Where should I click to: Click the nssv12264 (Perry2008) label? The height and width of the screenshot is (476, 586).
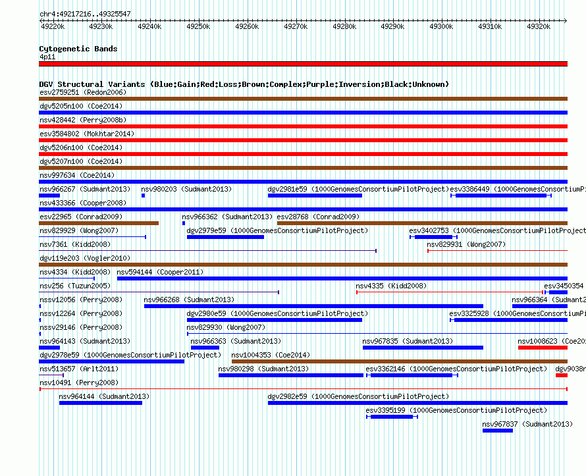(x=81, y=313)
